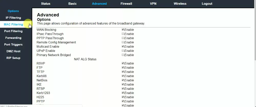This screenshot has width=256, height=107.
Task: Open the Status tab
Action: (x=46, y=4)
